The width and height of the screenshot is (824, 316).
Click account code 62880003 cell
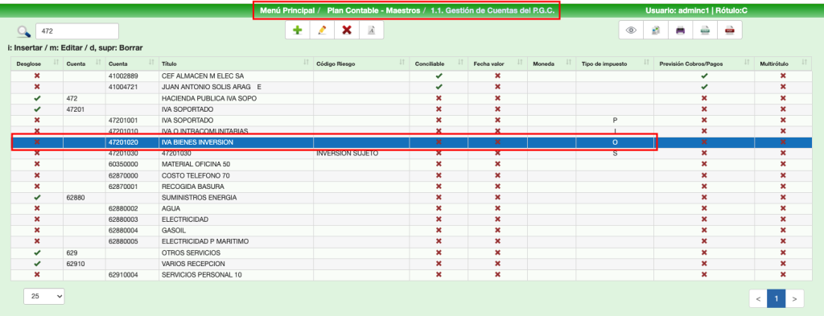[x=132, y=220]
